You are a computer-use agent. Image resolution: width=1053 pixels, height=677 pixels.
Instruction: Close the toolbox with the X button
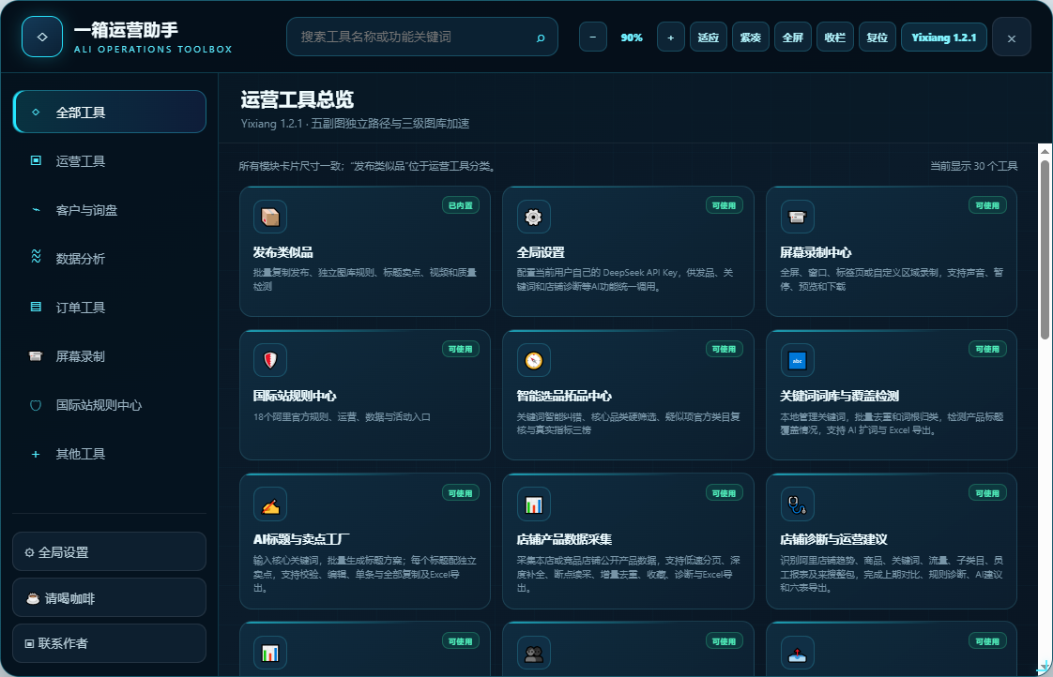click(1012, 38)
